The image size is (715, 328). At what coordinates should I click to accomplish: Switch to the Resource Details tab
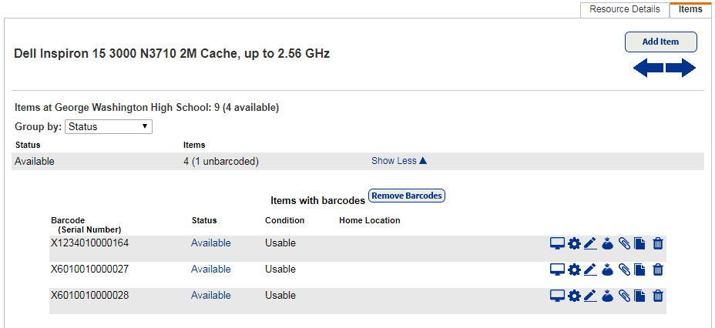(625, 9)
